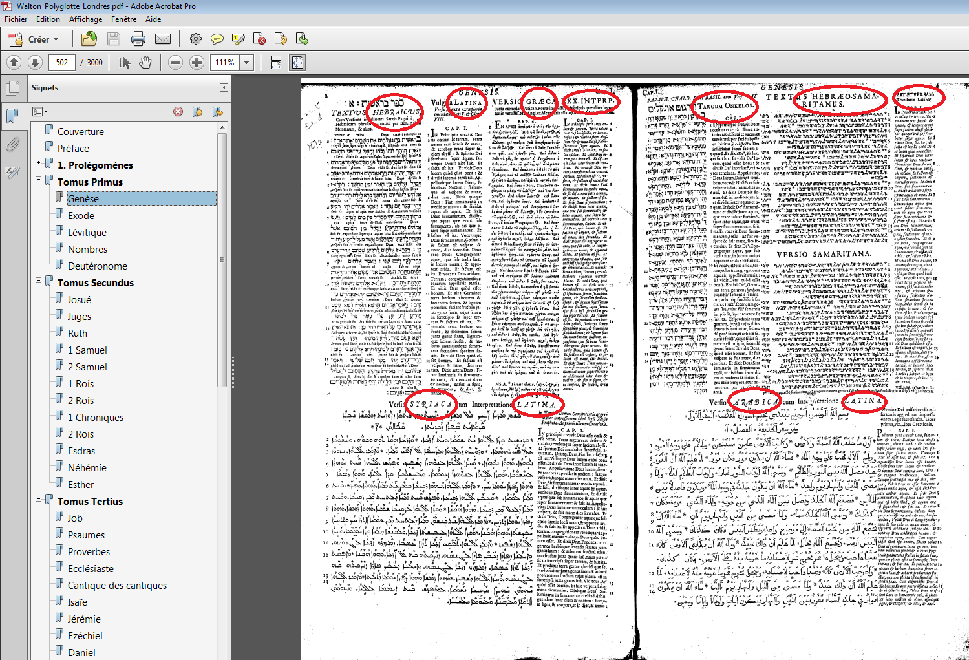Jump to the Lévitique bookmark

click(87, 233)
